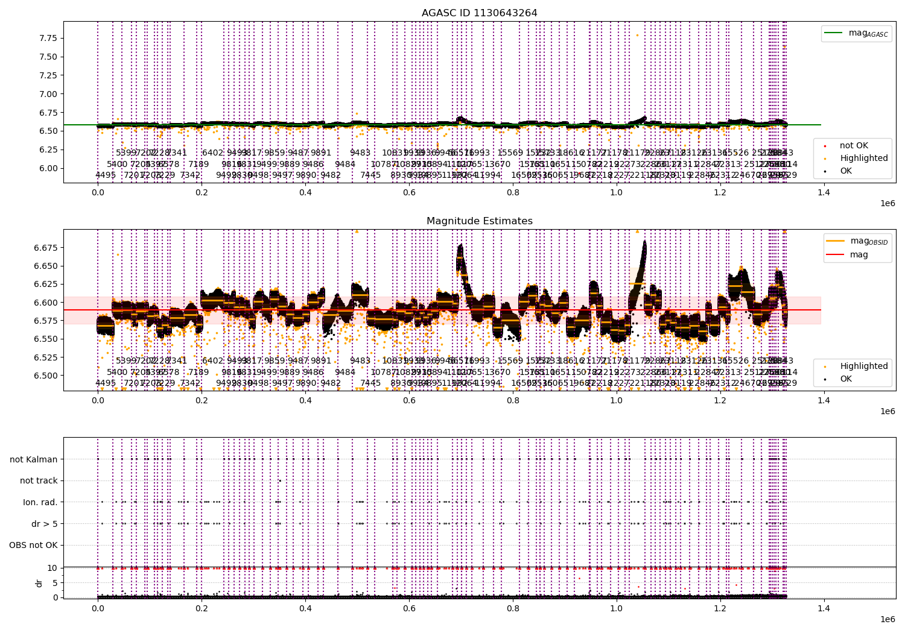Click the 1e6 offset label under the bottom plot

(x=888, y=620)
